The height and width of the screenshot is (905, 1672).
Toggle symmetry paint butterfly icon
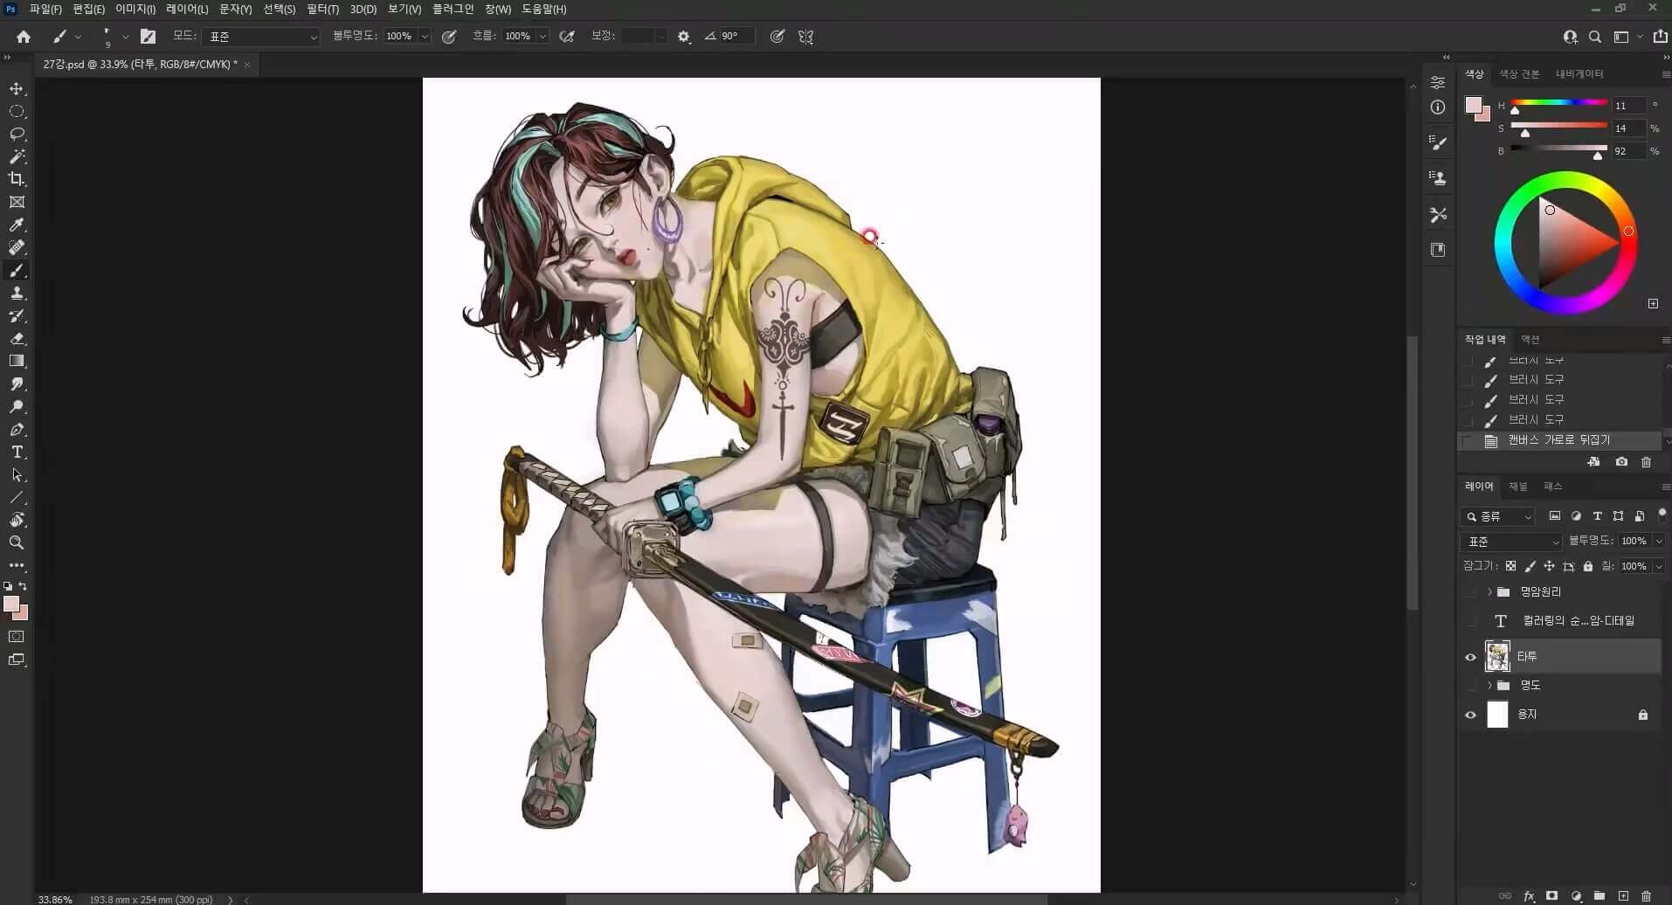[x=805, y=37]
